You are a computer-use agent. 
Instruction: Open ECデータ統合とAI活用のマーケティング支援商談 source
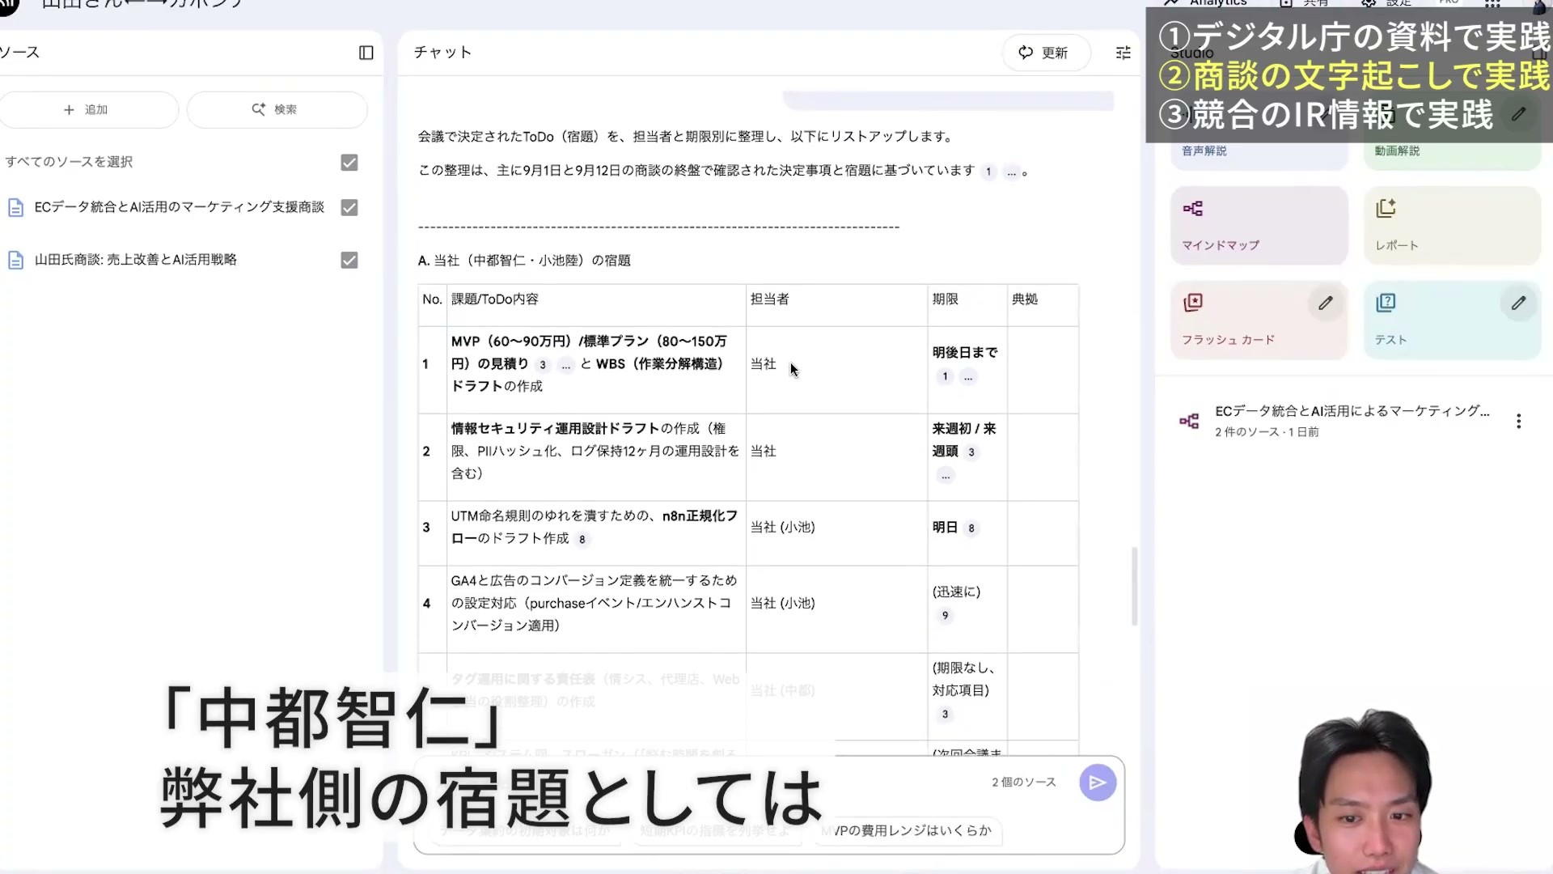click(x=180, y=207)
